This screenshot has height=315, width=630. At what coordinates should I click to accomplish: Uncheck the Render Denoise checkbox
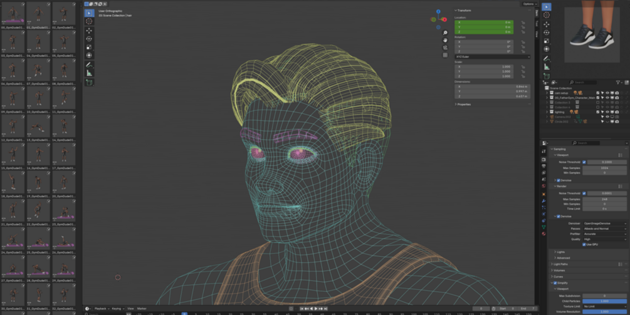click(x=559, y=216)
